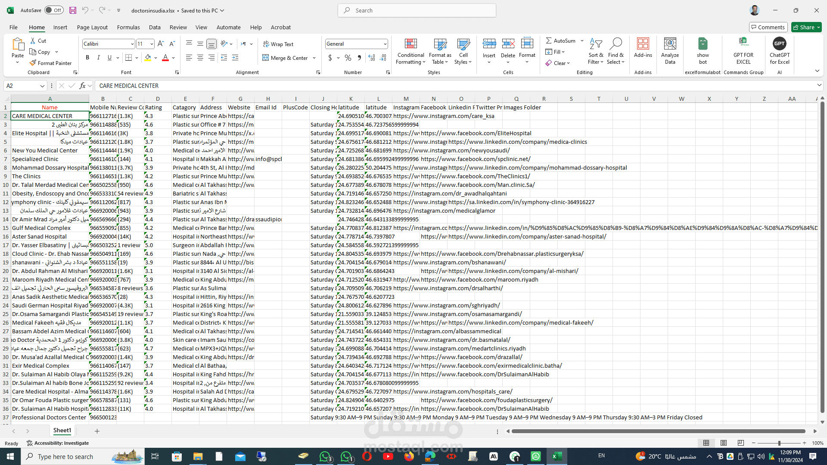Click Accessibility: Investigate in status bar
Viewport: 827px width, 465px height.
[x=58, y=443]
